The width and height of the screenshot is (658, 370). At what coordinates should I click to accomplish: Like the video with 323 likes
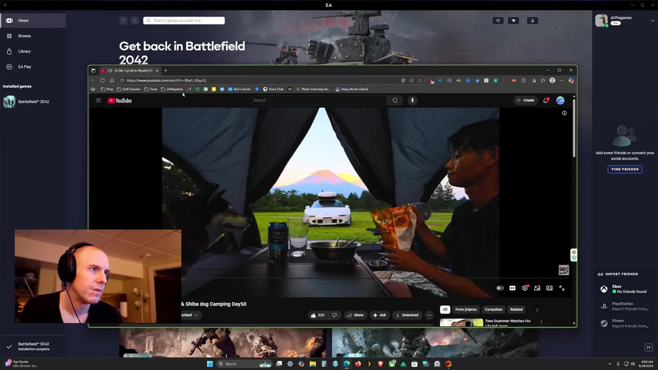tap(317, 315)
